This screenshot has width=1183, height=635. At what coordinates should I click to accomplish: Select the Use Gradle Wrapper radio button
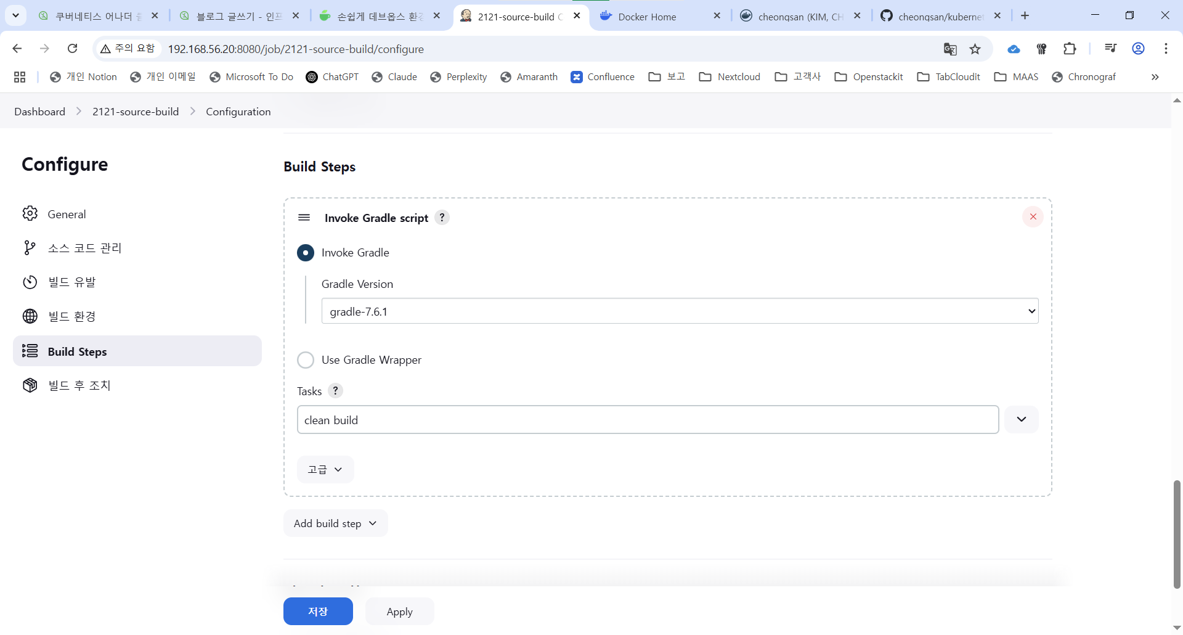click(x=306, y=360)
